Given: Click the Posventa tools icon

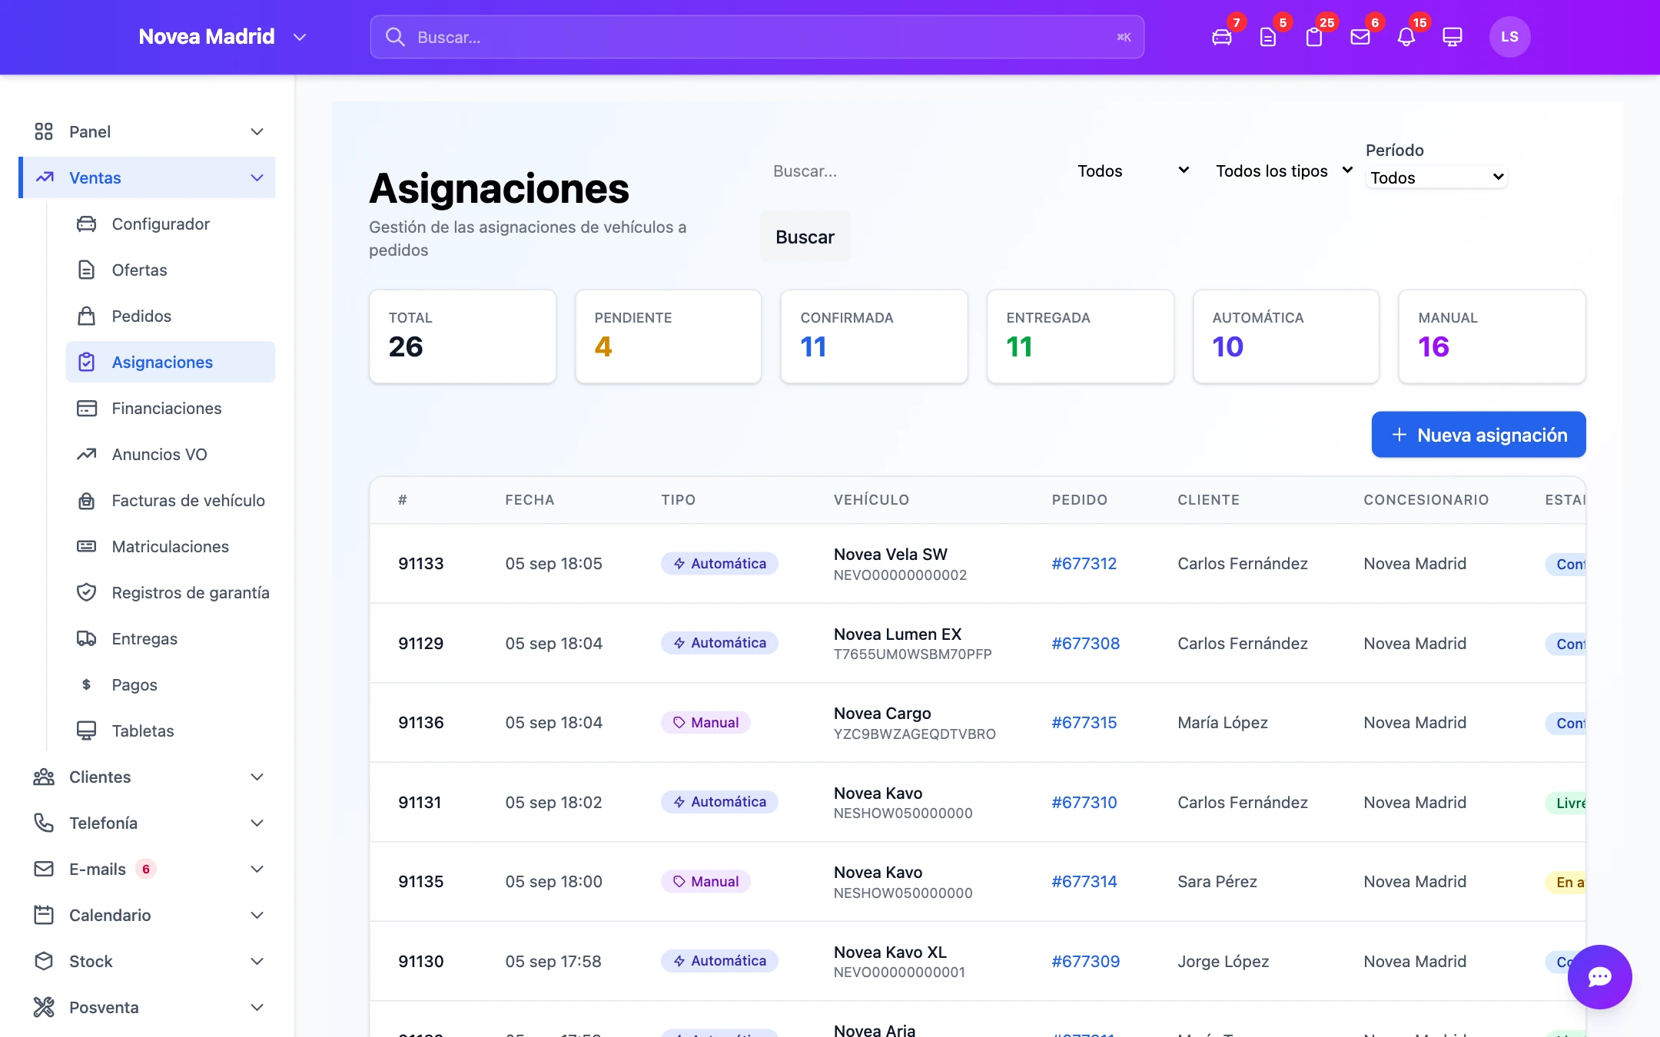Looking at the screenshot, I should click(44, 1007).
